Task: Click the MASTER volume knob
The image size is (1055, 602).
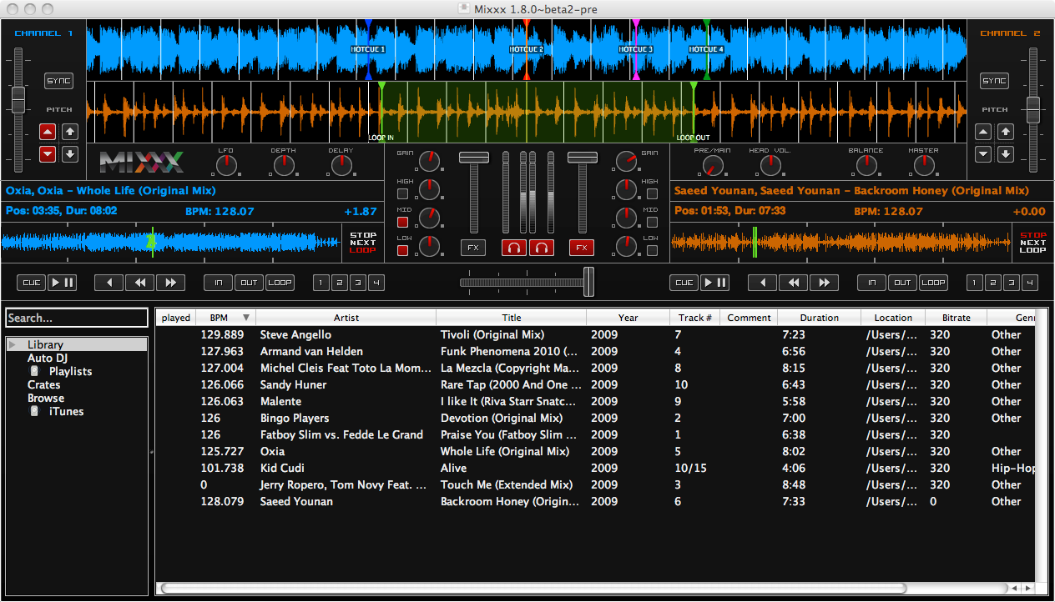Action: click(x=924, y=165)
